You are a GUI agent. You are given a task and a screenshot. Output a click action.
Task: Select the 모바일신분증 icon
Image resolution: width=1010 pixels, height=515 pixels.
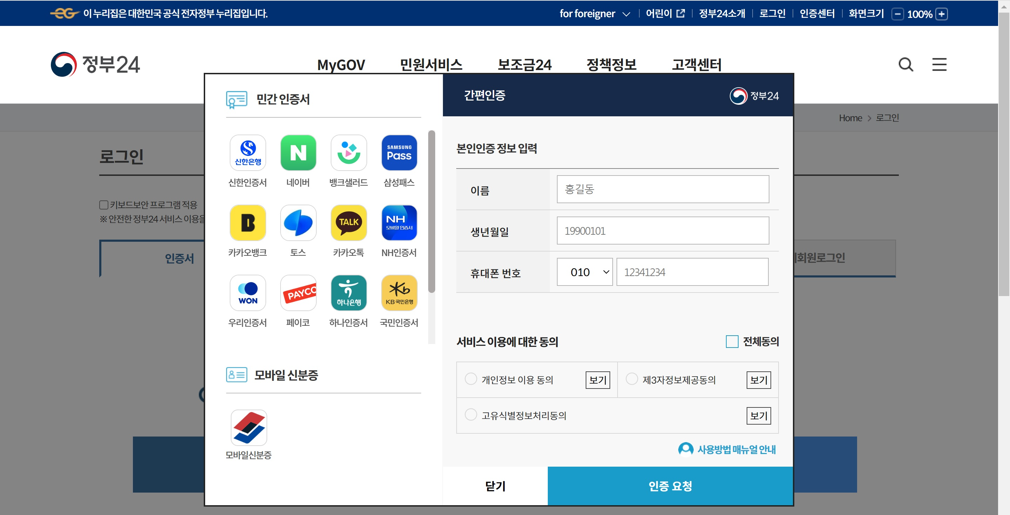[x=249, y=428]
